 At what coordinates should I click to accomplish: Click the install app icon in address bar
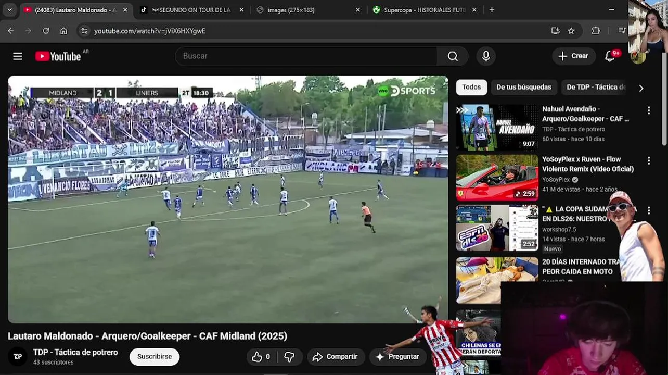pyautogui.click(x=555, y=31)
